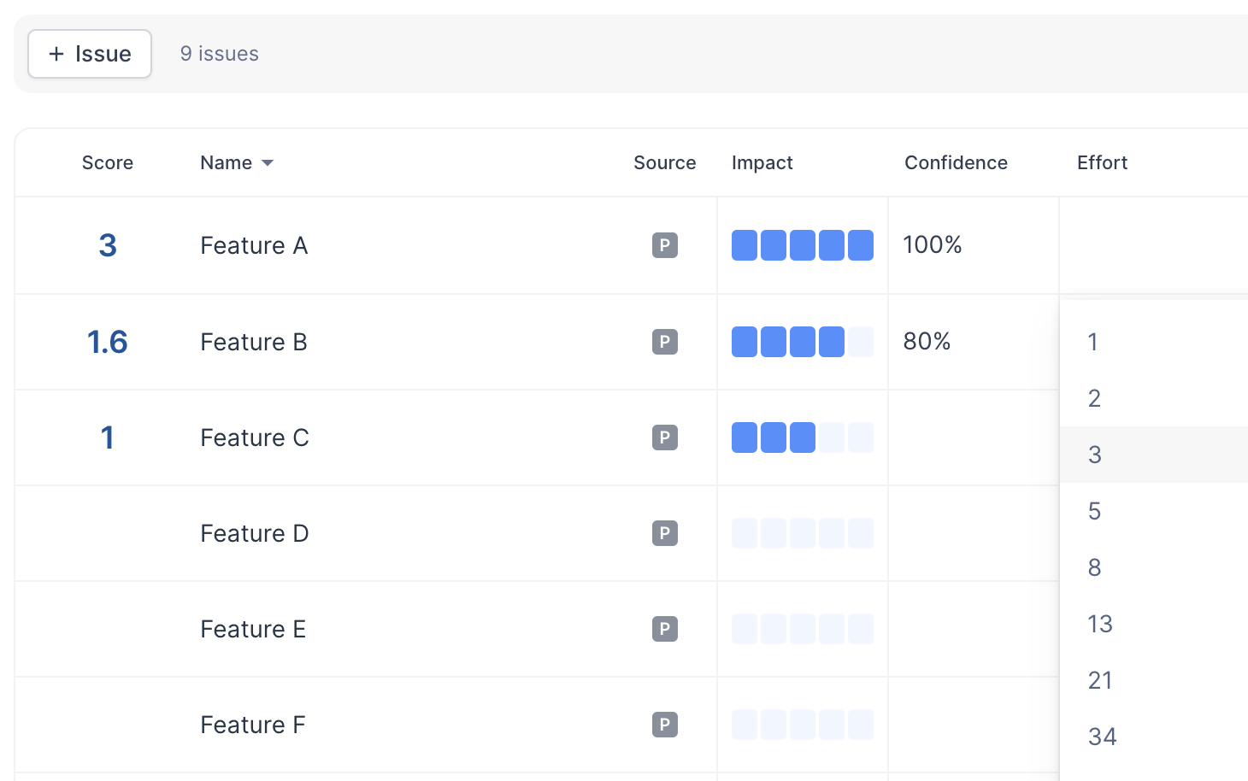Click the Feature C source P icon
1248x781 pixels.
pyautogui.click(x=664, y=437)
